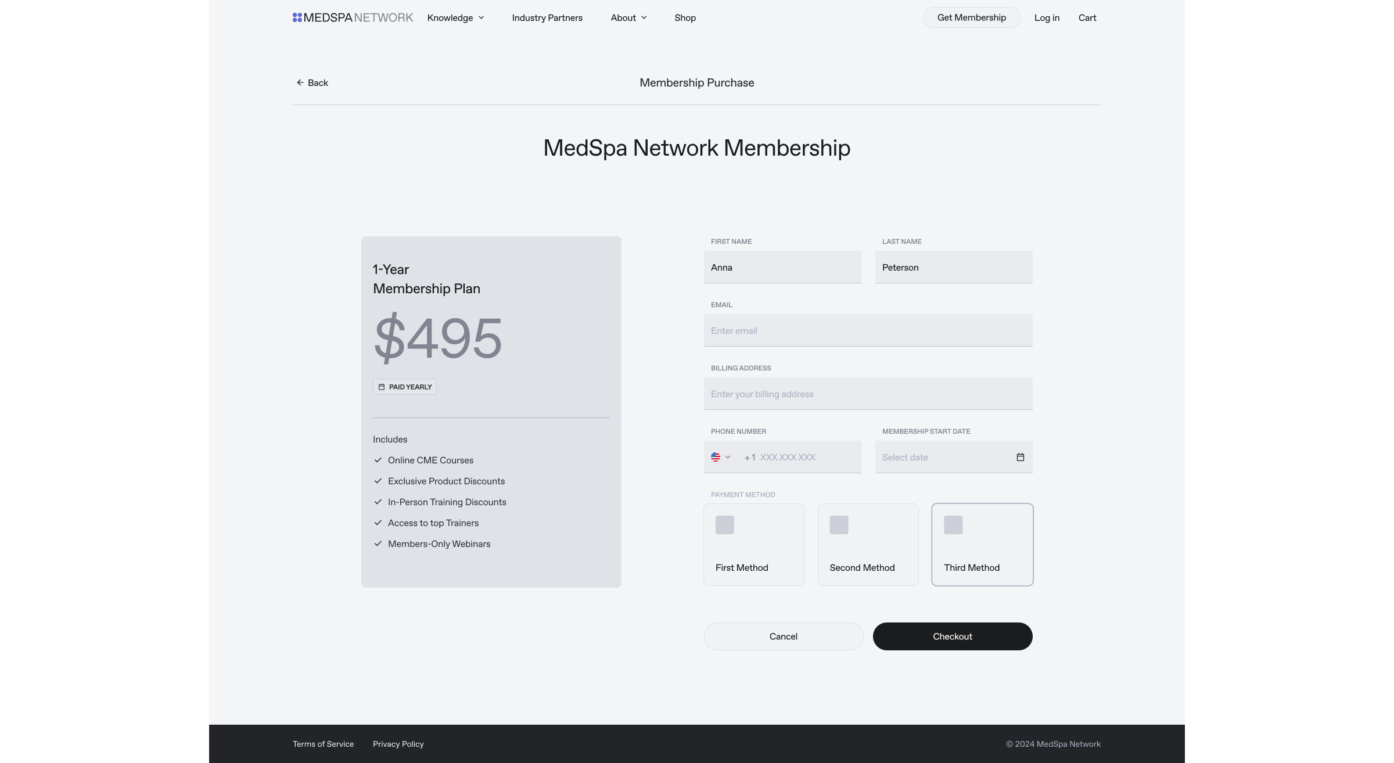Click the Second Method placeholder icon
This screenshot has height=763, width=1394.
[x=839, y=525]
